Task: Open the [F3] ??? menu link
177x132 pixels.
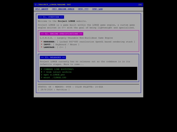Action: 83,9
